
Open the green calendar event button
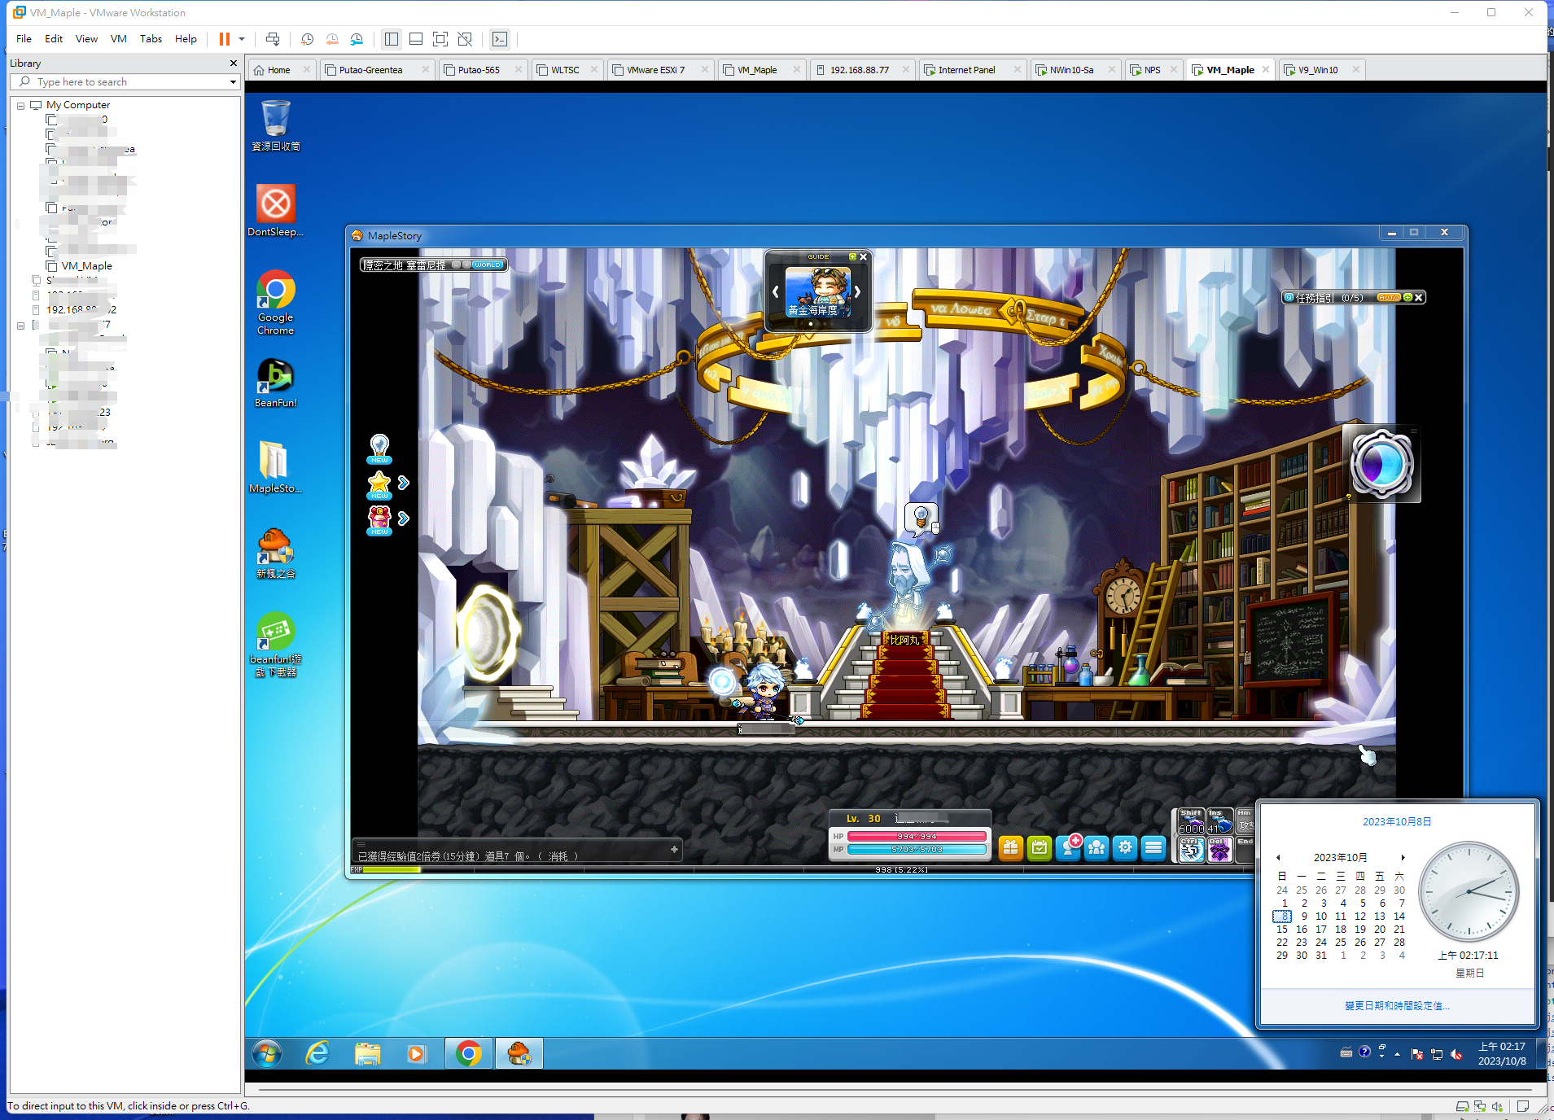click(1040, 848)
